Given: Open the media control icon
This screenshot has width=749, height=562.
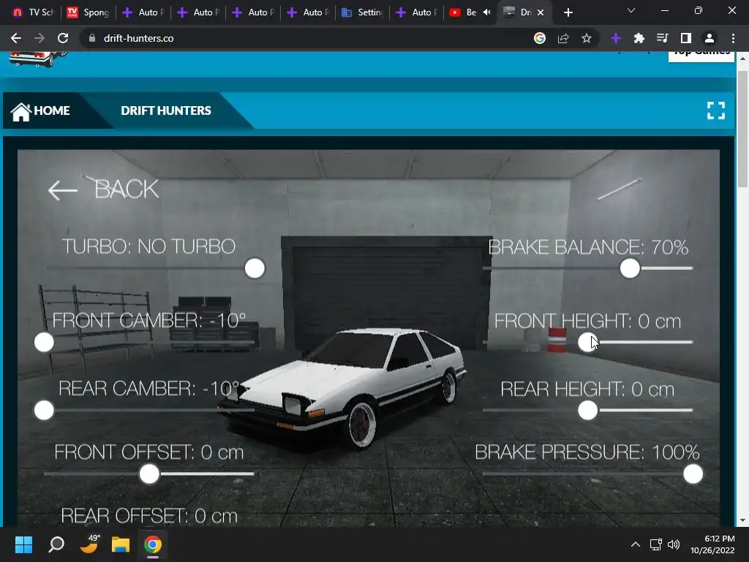Looking at the screenshot, I should click(663, 38).
